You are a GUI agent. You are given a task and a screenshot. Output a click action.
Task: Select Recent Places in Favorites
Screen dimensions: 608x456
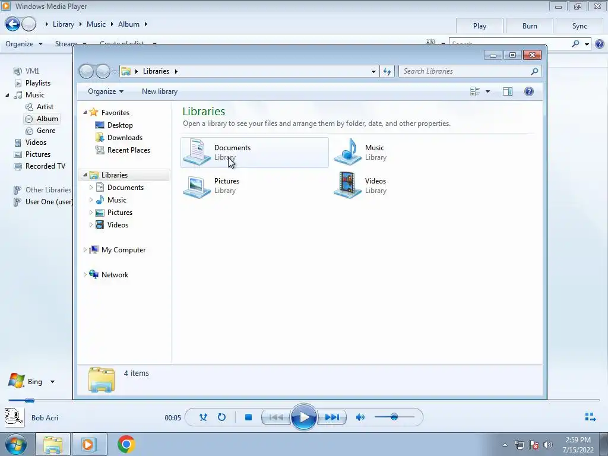tap(128, 150)
